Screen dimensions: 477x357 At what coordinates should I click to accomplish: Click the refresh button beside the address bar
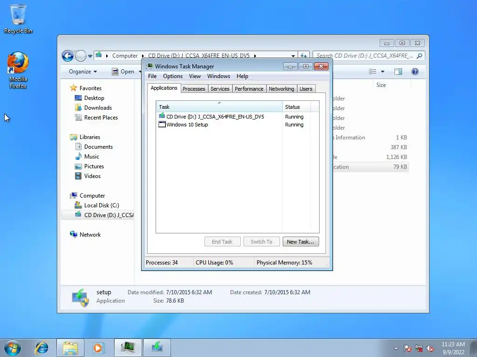click(304, 56)
